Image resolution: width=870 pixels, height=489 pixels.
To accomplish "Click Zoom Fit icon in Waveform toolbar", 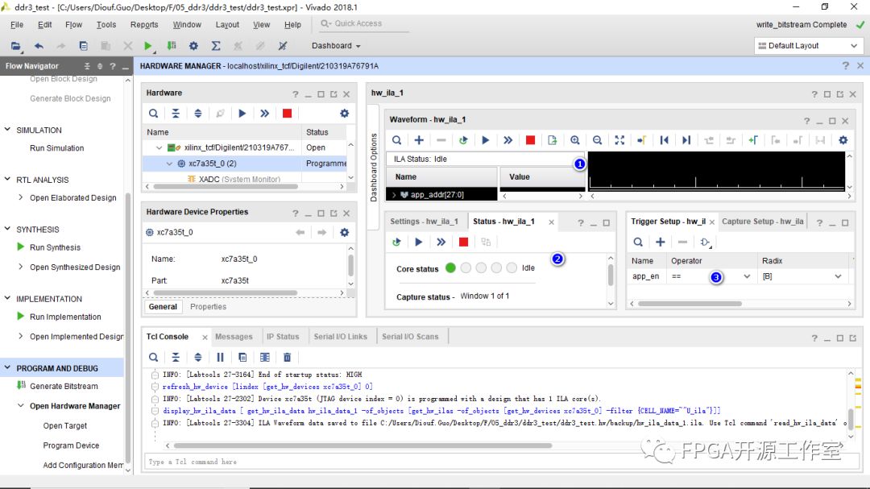I will tap(619, 140).
